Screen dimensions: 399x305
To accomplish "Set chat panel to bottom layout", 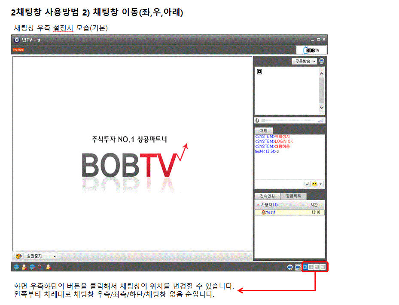I will pos(317,267).
